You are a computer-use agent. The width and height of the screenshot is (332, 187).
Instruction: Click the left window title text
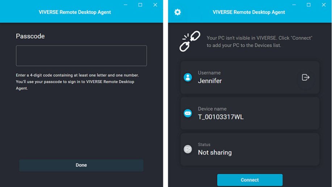coord(75,12)
